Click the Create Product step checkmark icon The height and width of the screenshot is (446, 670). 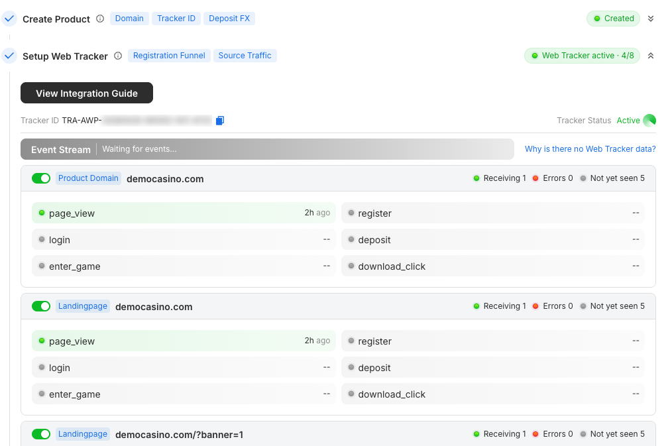9,19
